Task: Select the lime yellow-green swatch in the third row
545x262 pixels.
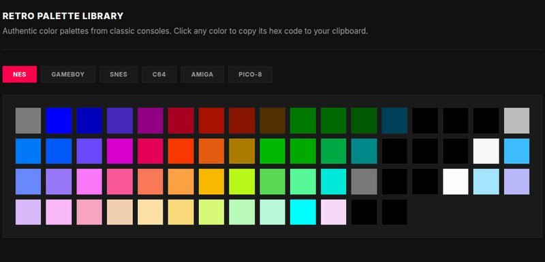Action: click(242, 182)
